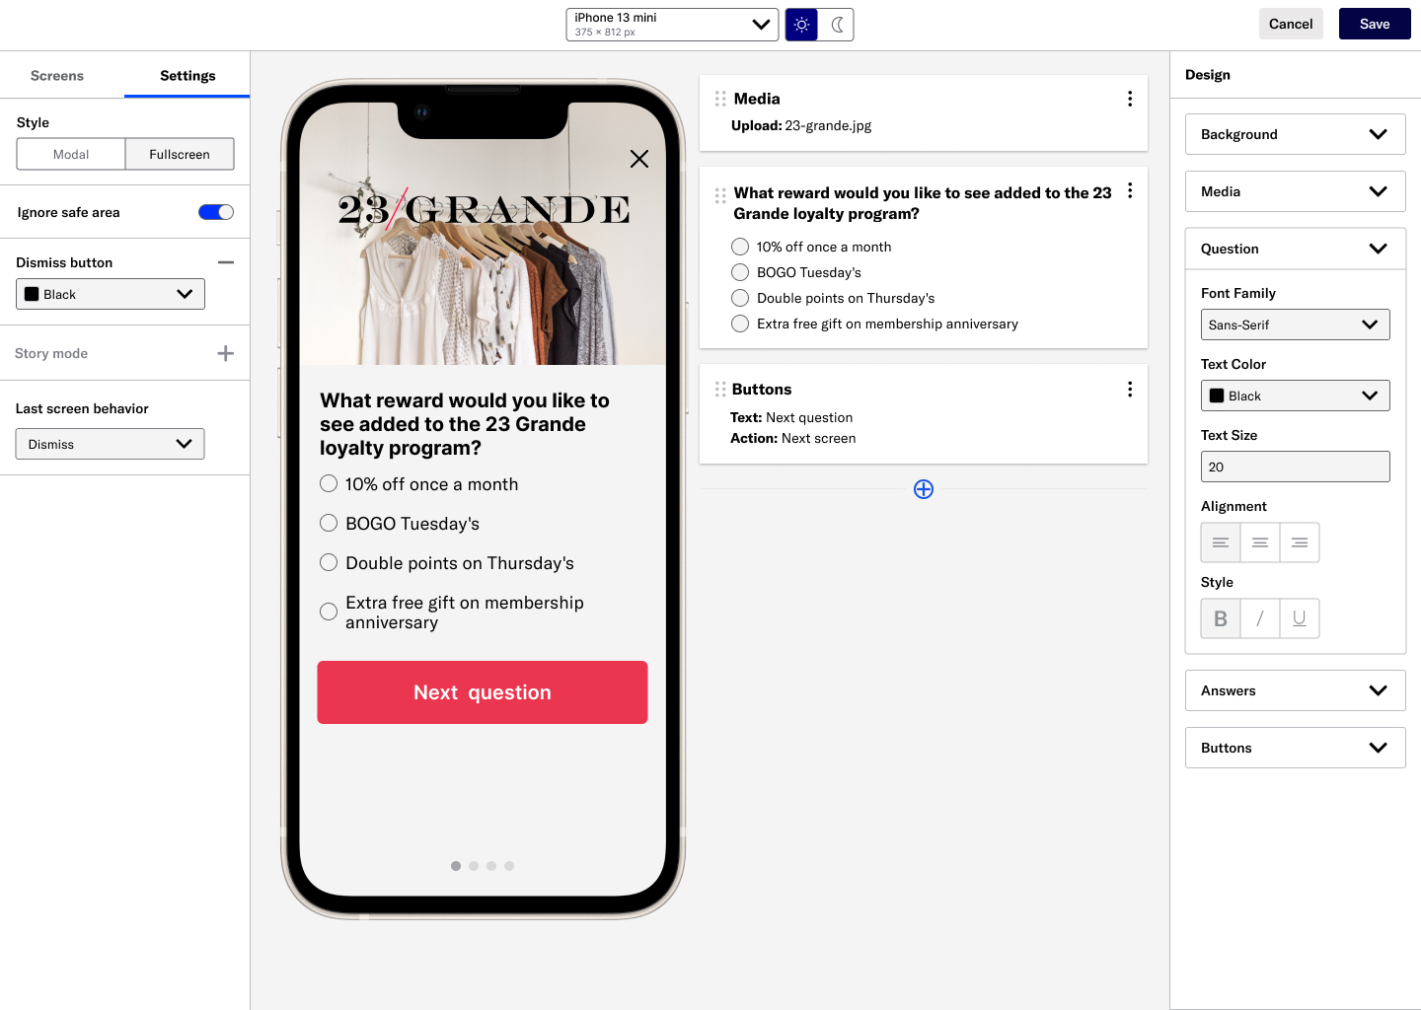Click the blue plus add-block icon

[x=924, y=489]
